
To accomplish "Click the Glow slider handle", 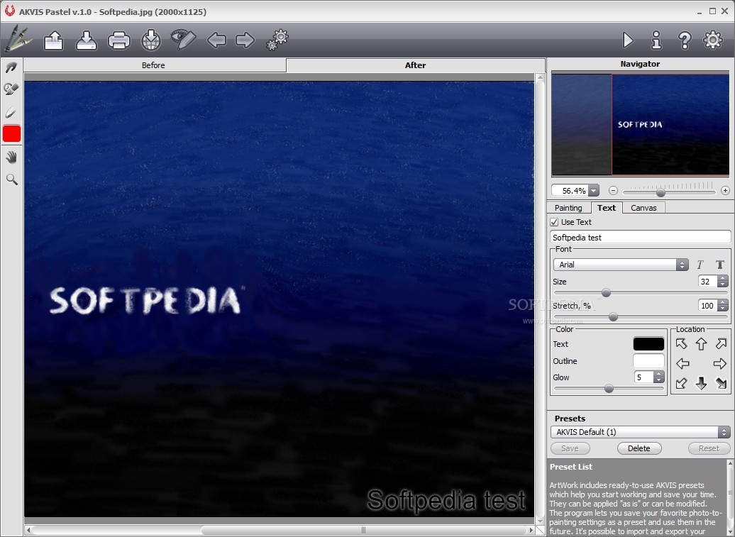I will (609, 389).
